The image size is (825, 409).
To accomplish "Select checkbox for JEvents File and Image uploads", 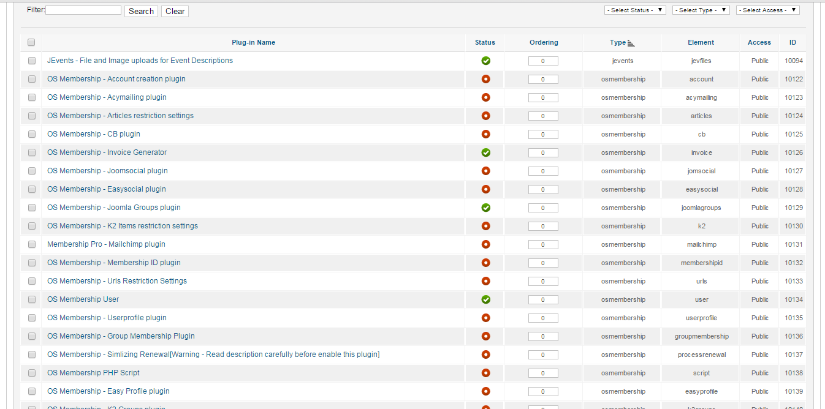I will pos(32,61).
